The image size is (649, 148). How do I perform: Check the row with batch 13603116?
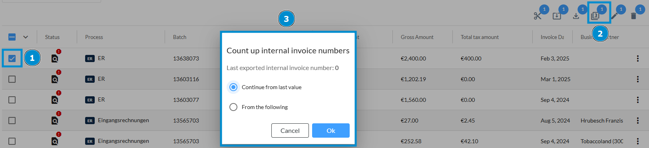click(x=12, y=79)
